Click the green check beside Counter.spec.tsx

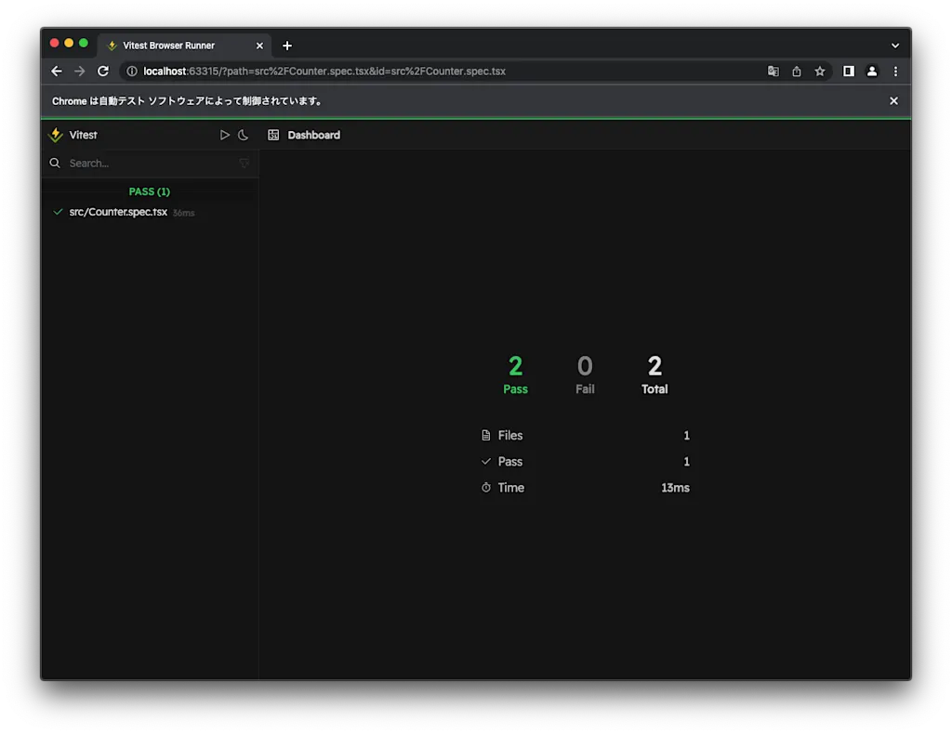[x=58, y=212]
